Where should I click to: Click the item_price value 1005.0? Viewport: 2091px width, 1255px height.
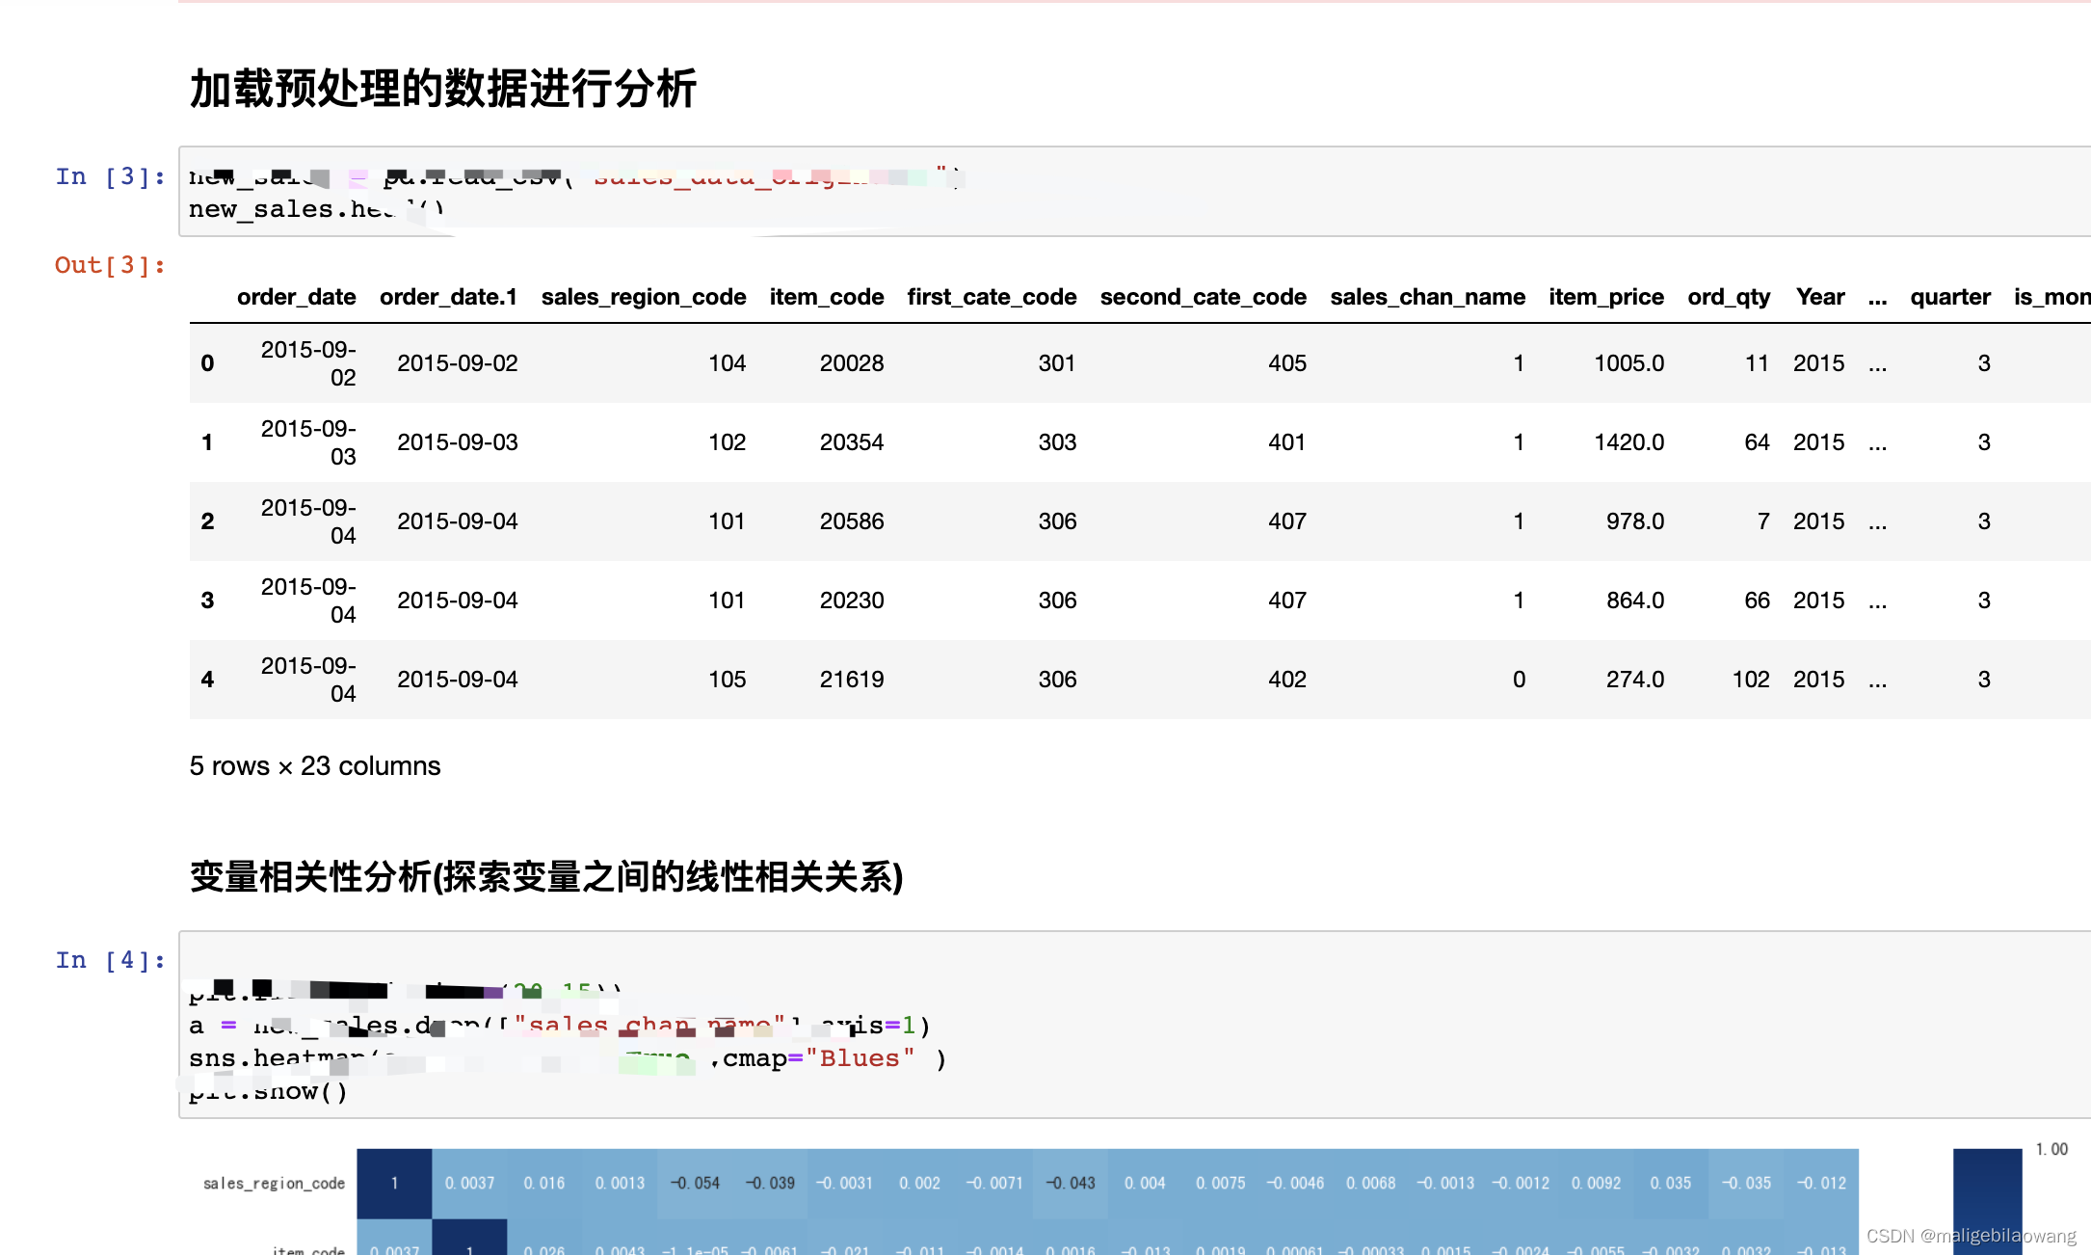click(1629, 363)
